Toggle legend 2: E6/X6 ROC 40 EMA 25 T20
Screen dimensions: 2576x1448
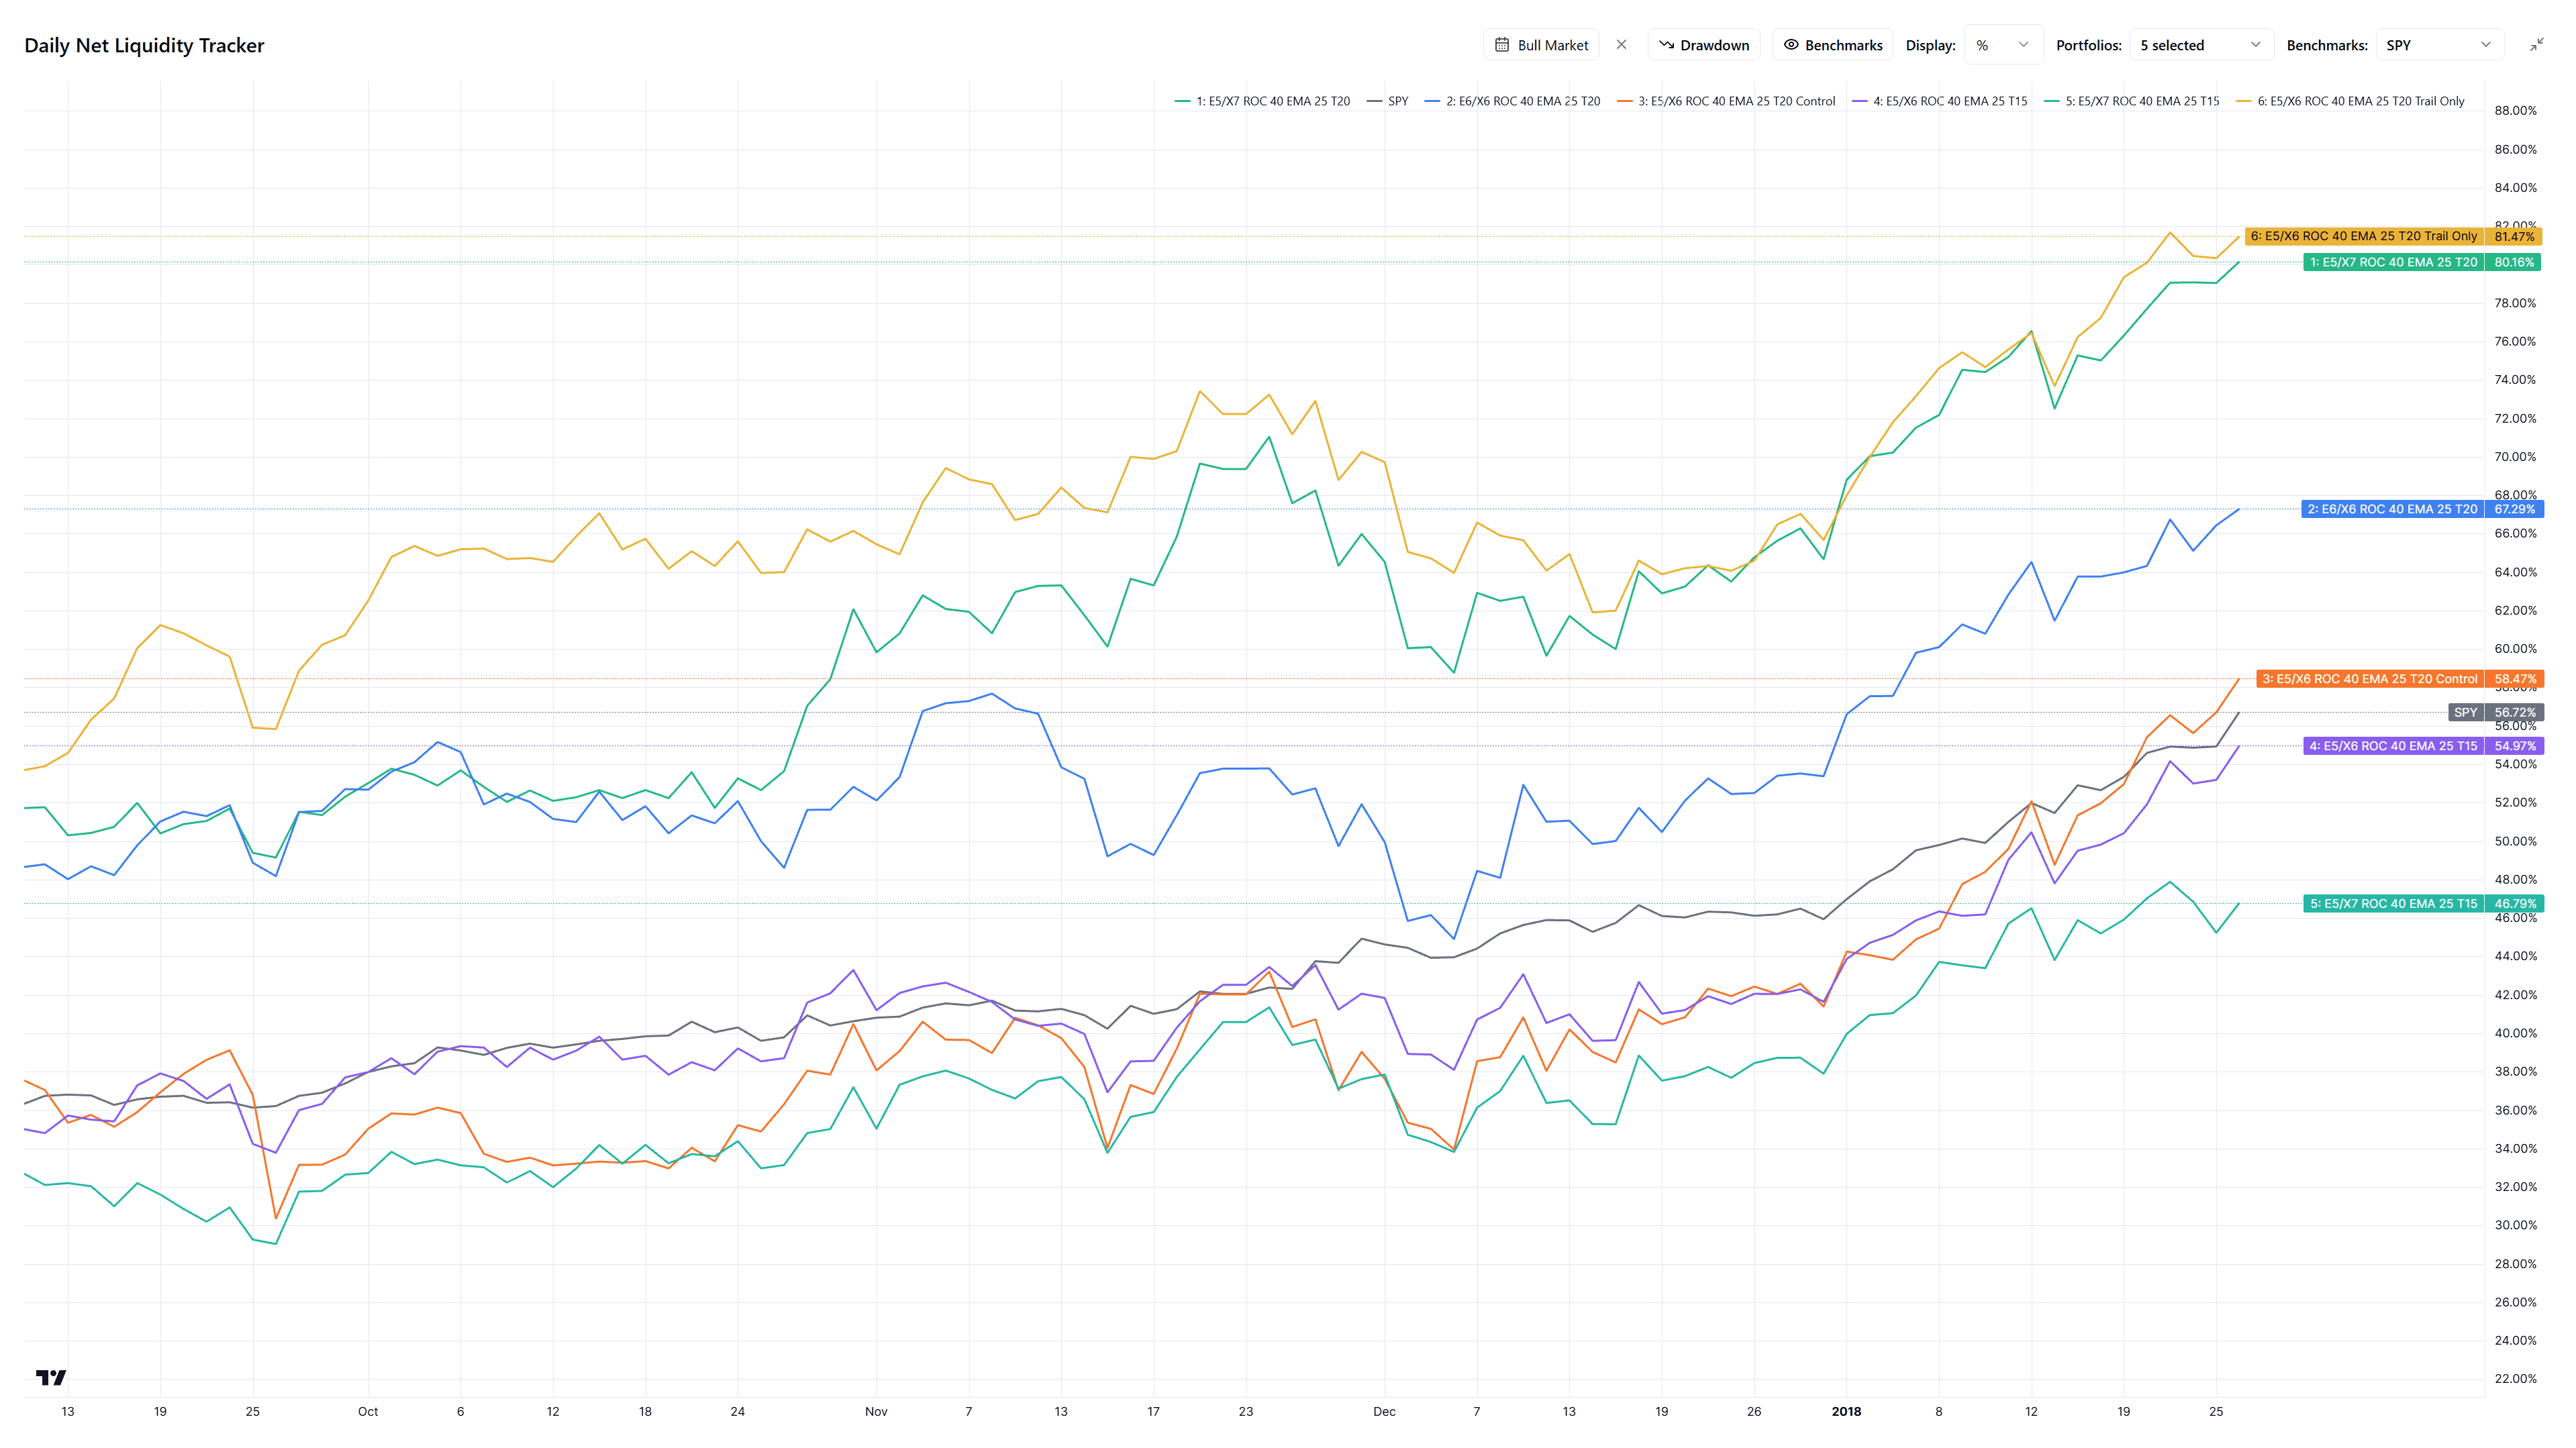1512,101
